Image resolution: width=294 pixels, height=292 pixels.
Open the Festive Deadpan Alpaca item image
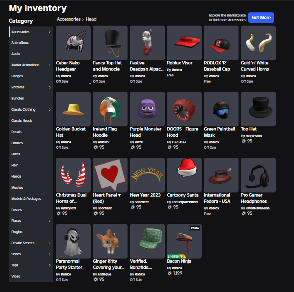tap(147, 43)
